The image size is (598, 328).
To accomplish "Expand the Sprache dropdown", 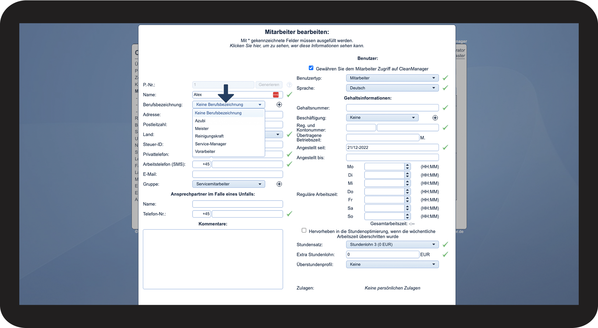I will [392, 88].
